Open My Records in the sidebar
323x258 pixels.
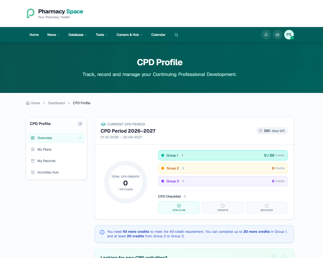(56, 161)
